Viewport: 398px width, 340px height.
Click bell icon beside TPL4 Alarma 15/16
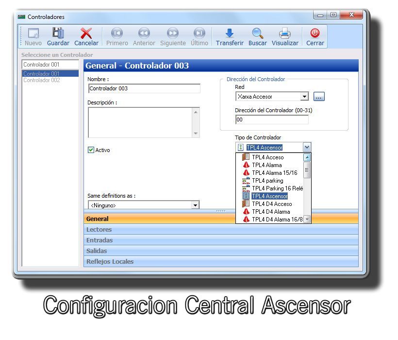[x=246, y=172]
